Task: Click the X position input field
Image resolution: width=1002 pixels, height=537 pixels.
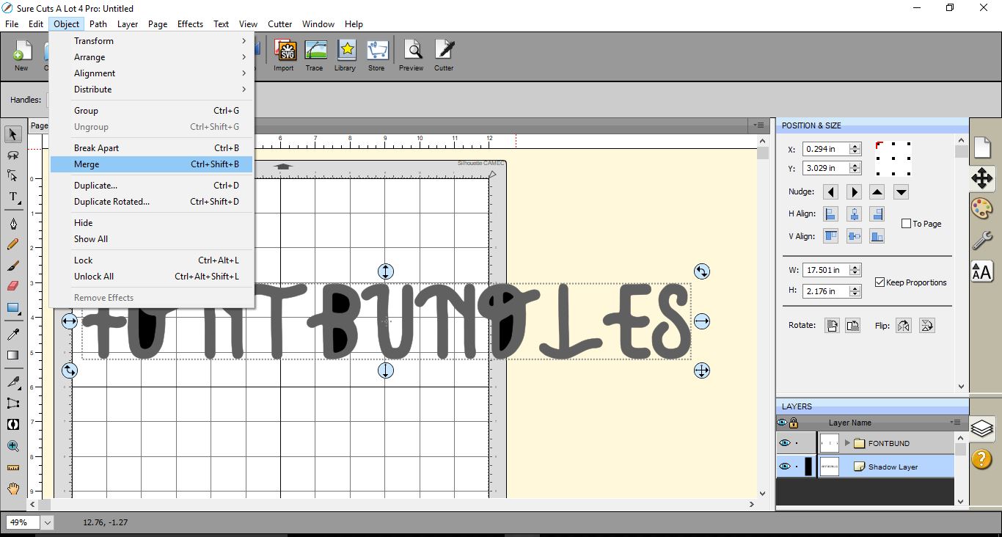Action: coord(826,149)
